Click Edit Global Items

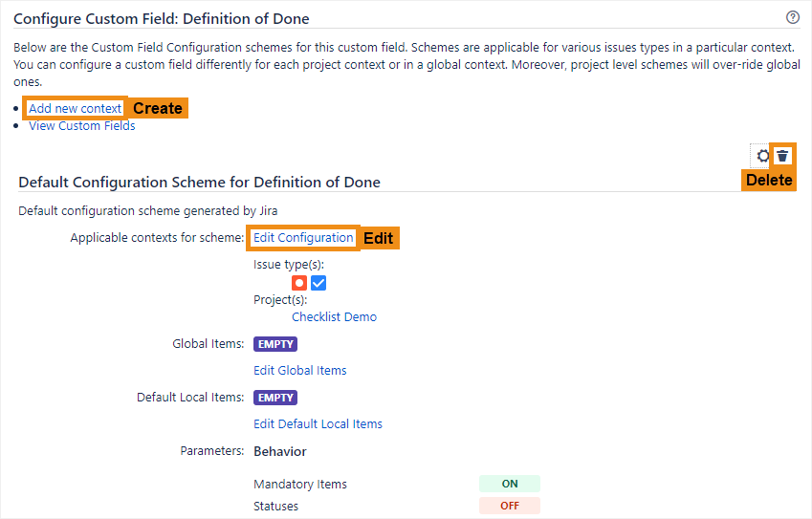click(299, 370)
